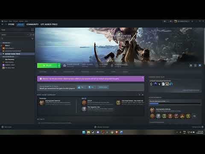
Task: Go back using the navigation arrow
Action: pos(2,24)
